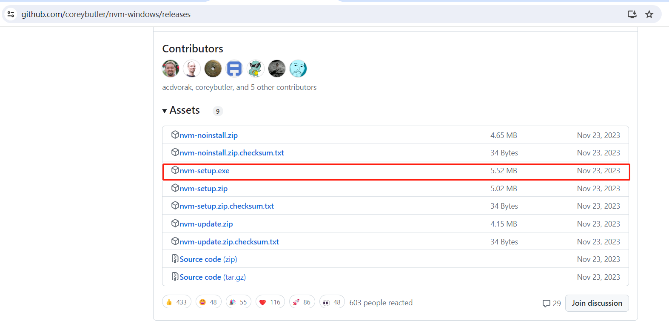669x330 pixels.
Task: Open the Squirtle with sunglasses contributor avatar
Action: (256, 69)
